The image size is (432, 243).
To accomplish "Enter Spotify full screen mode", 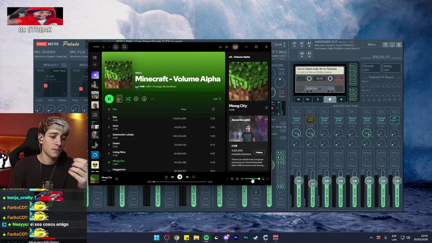I will click(x=268, y=179).
